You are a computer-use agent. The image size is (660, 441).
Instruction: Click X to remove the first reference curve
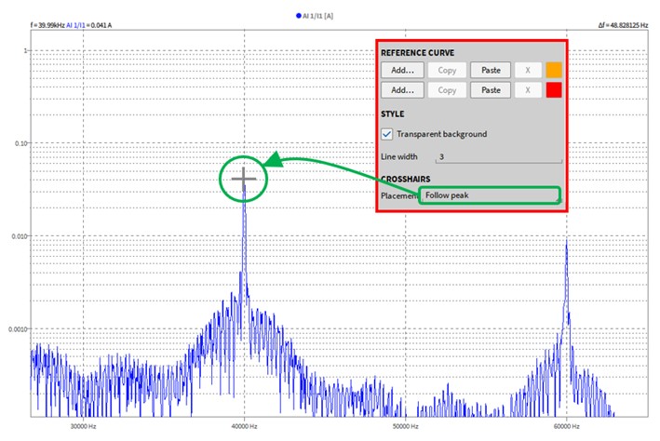pos(527,70)
